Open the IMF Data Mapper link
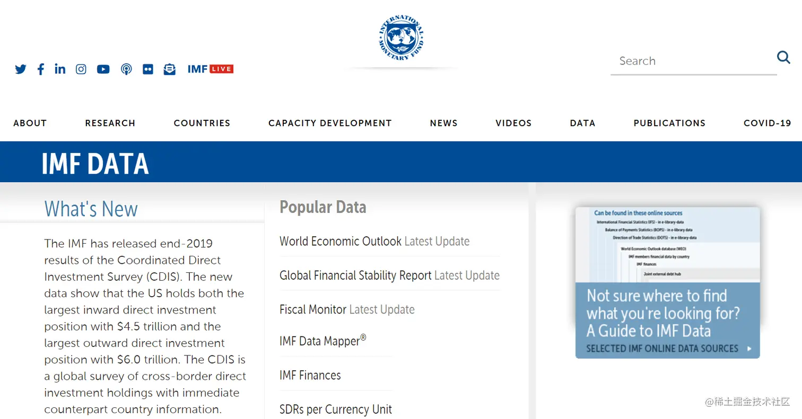 pos(323,341)
